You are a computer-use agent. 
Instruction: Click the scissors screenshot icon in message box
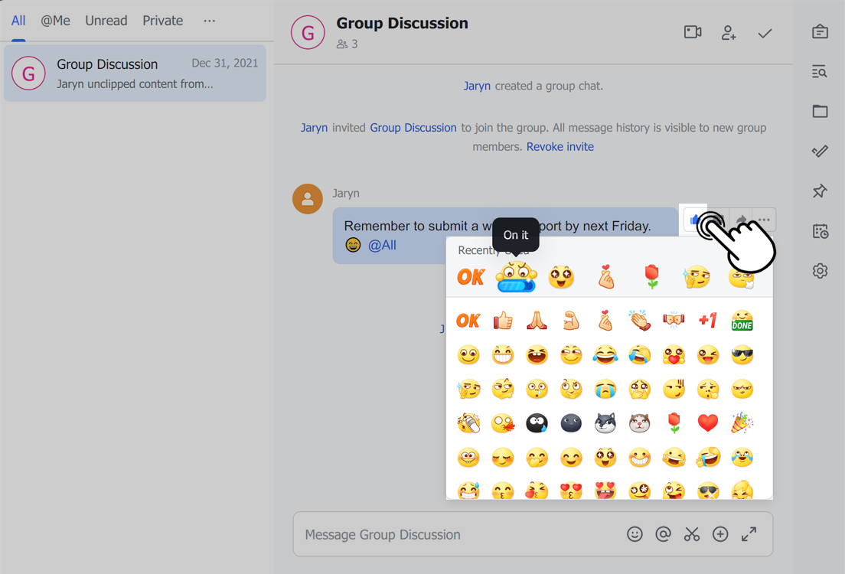click(x=692, y=534)
